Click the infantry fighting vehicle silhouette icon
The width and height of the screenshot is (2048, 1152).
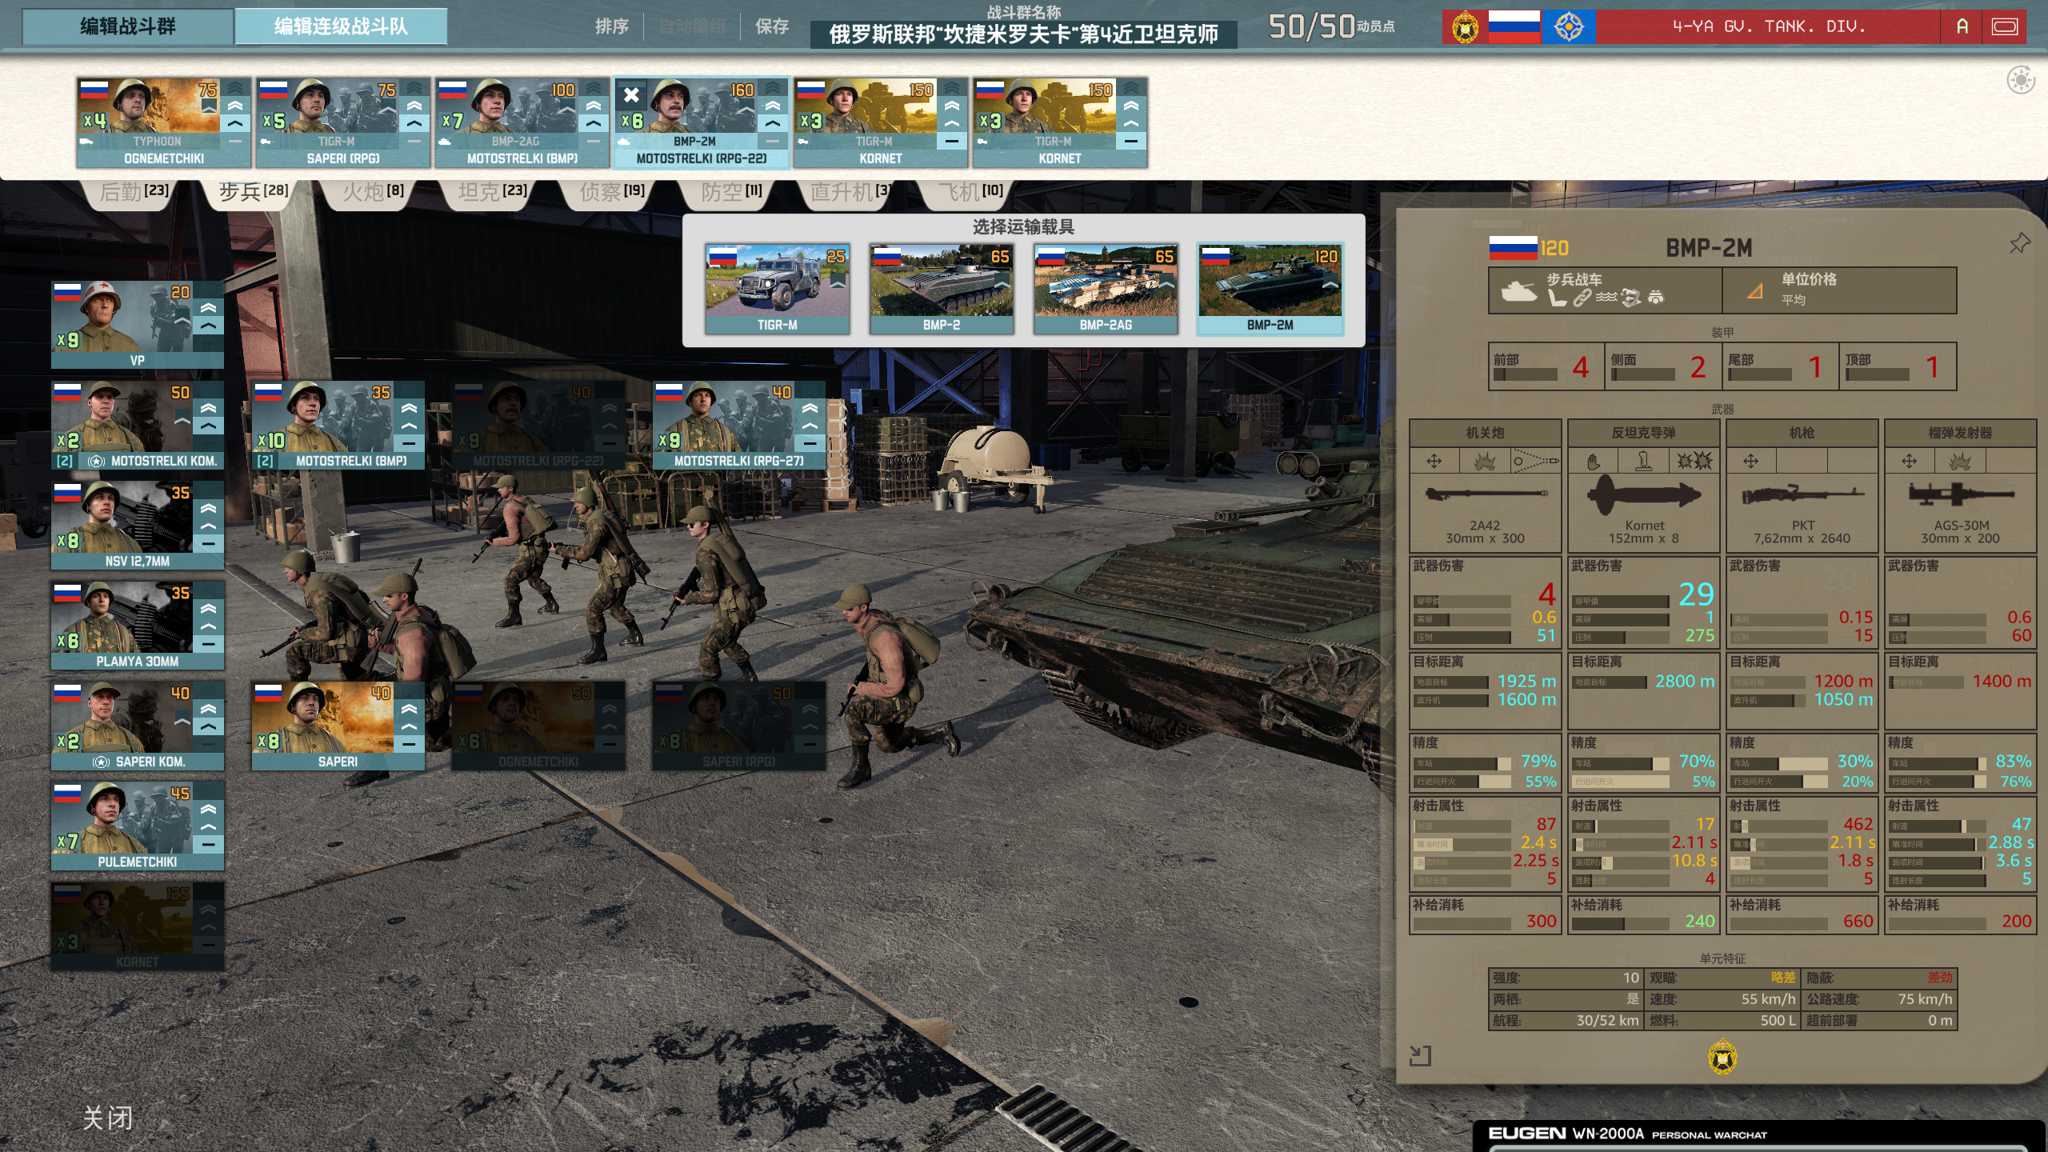(1518, 290)
